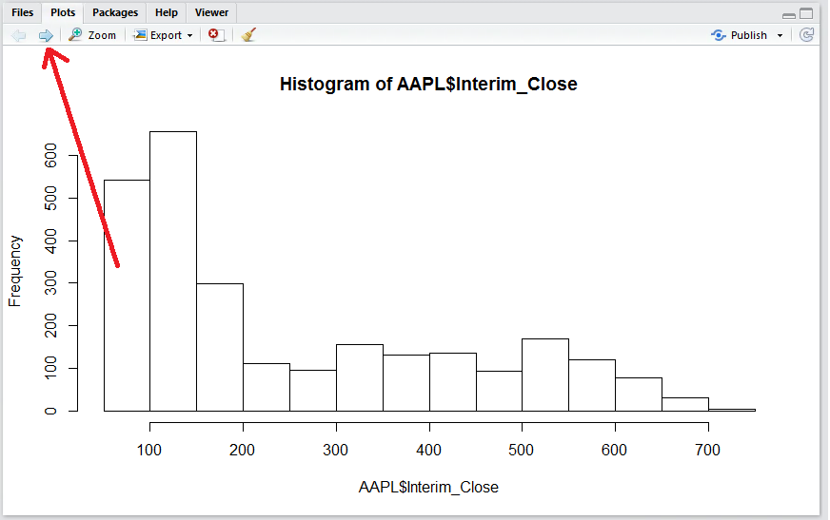Click the Zoom button label

tap(102, 35)
